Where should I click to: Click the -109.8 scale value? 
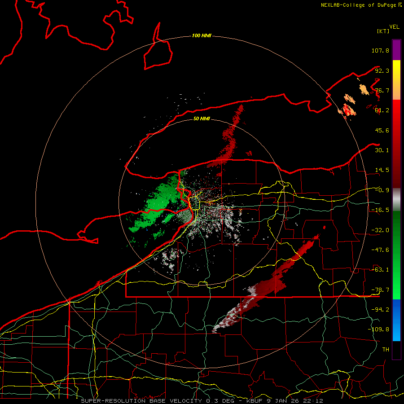click(x=378, y=329)
